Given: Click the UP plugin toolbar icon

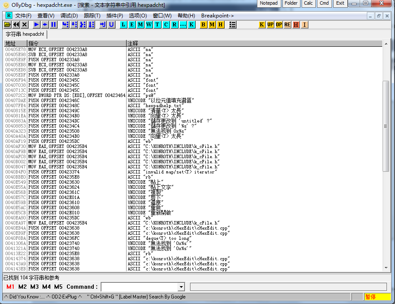Looking at the screenshot, I should 270,25.
